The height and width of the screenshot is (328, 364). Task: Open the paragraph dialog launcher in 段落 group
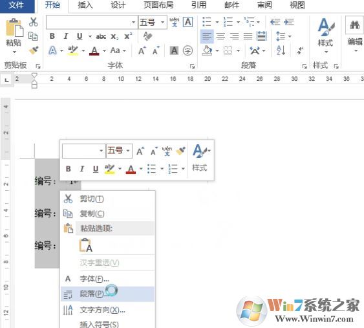click(305, 67)
